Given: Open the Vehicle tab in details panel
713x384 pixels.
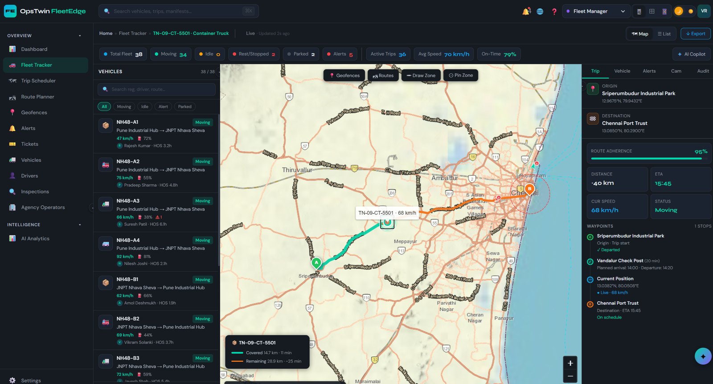Looking at the screenshot, I should pyautogui.click(x=622, y=71).
